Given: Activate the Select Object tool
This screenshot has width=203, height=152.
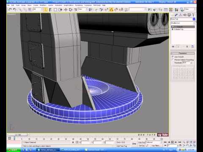Looking at the screenshot, I should [x=46, y=10].
